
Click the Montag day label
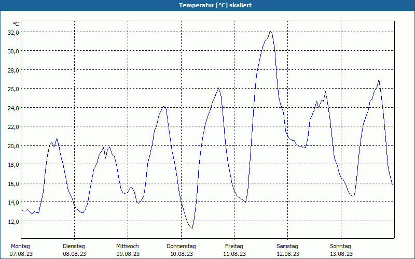(x=20, y=246)
